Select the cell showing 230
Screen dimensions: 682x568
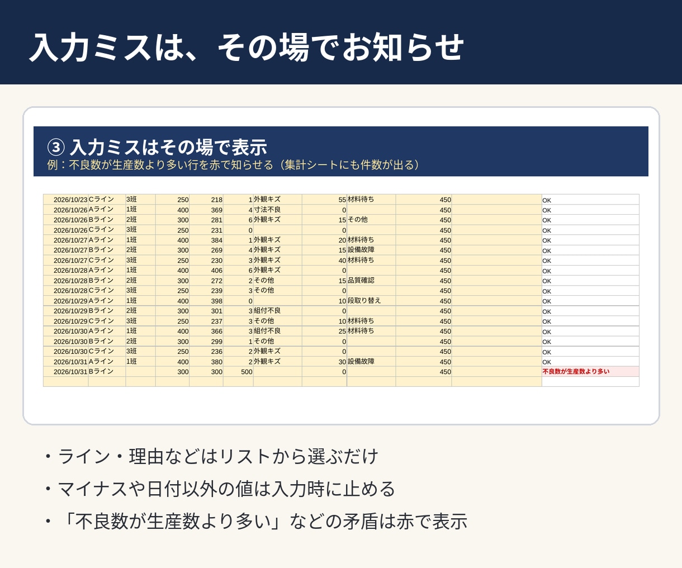pos(206,260)
